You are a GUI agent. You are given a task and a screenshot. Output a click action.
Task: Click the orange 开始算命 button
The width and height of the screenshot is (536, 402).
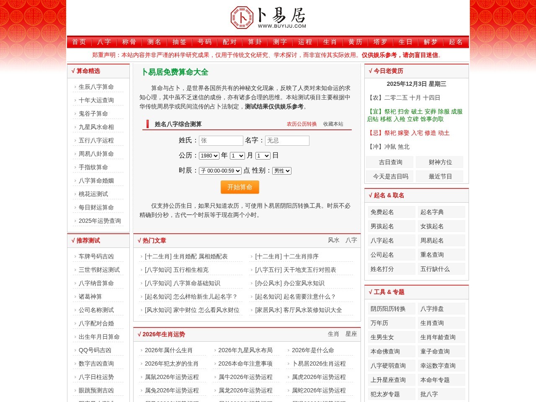[x=240, y=187]
